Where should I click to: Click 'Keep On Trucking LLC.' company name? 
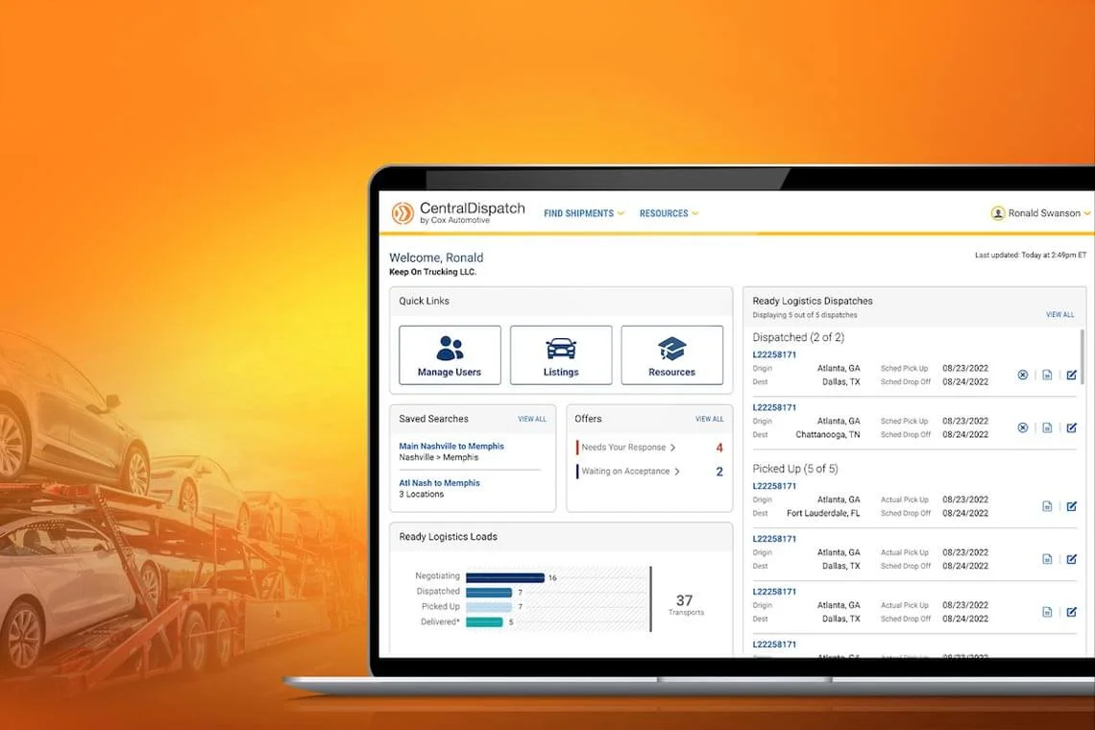click(432, 273)
